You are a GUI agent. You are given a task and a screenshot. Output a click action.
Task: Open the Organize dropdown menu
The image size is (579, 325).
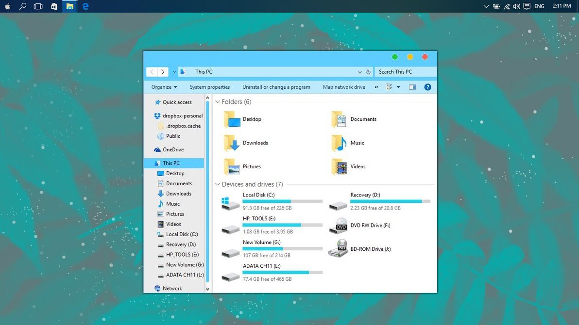tap(164, 87)
